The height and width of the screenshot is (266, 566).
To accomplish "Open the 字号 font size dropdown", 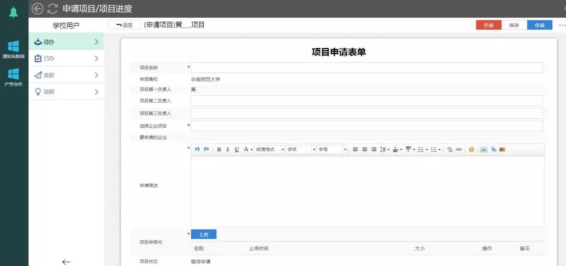I will (332, 149).
